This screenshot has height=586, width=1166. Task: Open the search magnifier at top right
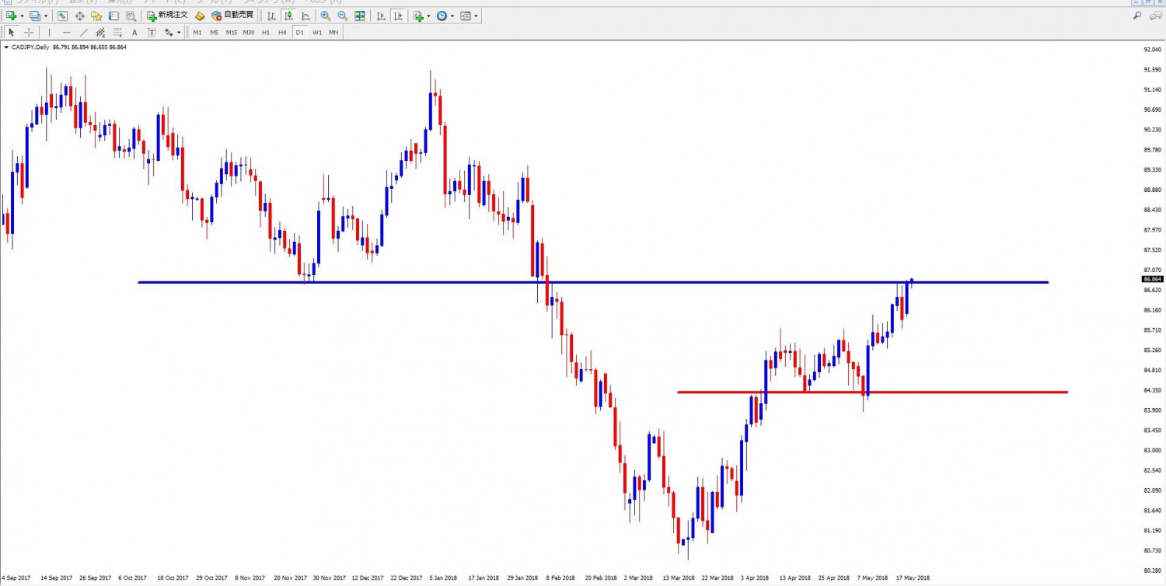(1136, 15)
